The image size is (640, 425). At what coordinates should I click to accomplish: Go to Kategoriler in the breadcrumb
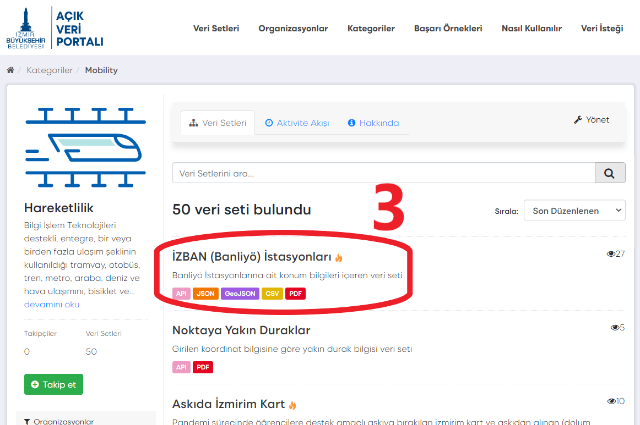[x=50, y=70]
